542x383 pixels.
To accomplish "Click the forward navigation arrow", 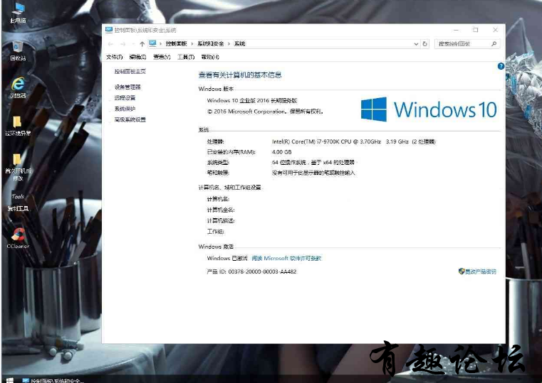I will (x=123, y=44).
